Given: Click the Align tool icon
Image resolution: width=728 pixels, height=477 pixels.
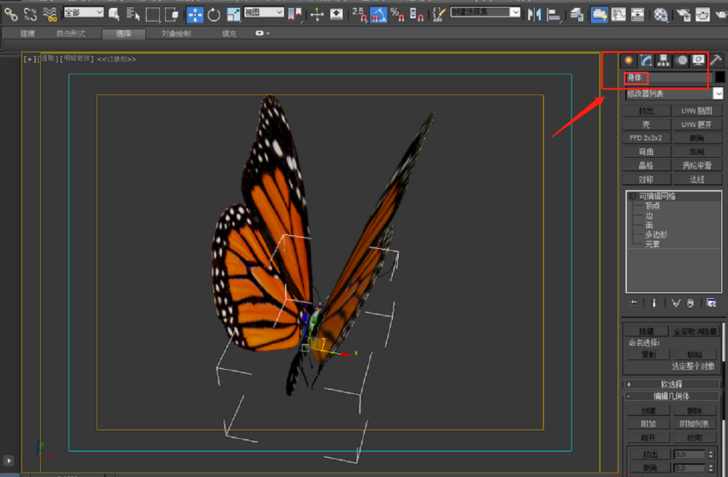Looking at the screenshot, I should [x=554, y=14].
